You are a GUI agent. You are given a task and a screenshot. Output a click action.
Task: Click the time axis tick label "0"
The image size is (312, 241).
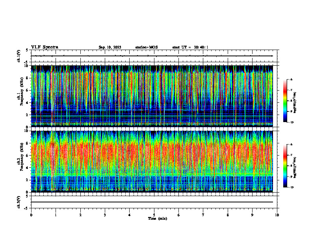pyautogui.click(x=31, y=215)
